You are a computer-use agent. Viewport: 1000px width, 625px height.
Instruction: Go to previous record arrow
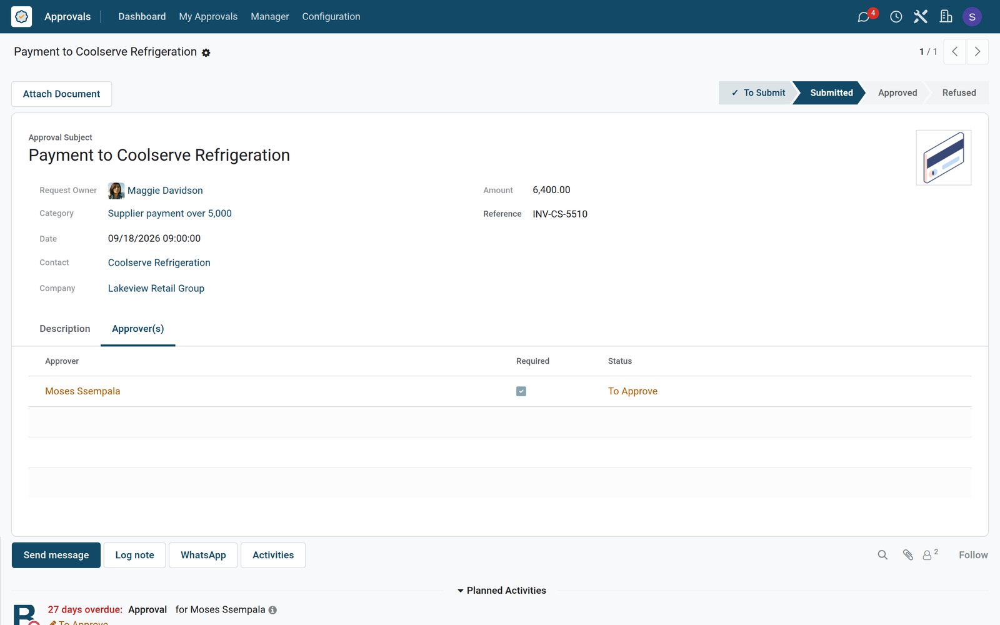[x=954, y=52]
